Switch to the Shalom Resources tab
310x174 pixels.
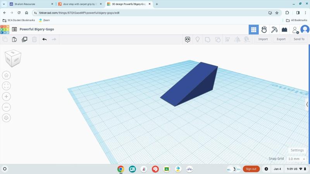[29, 4]
